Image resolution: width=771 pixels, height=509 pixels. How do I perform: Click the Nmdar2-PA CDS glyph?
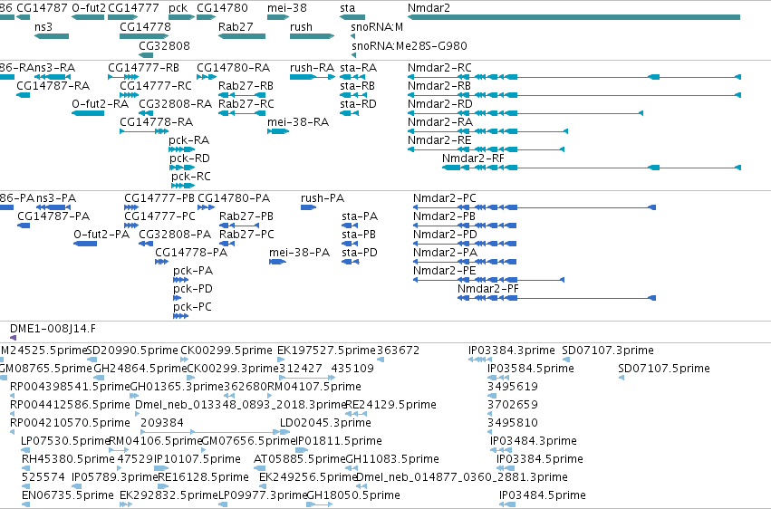point(465,262)
